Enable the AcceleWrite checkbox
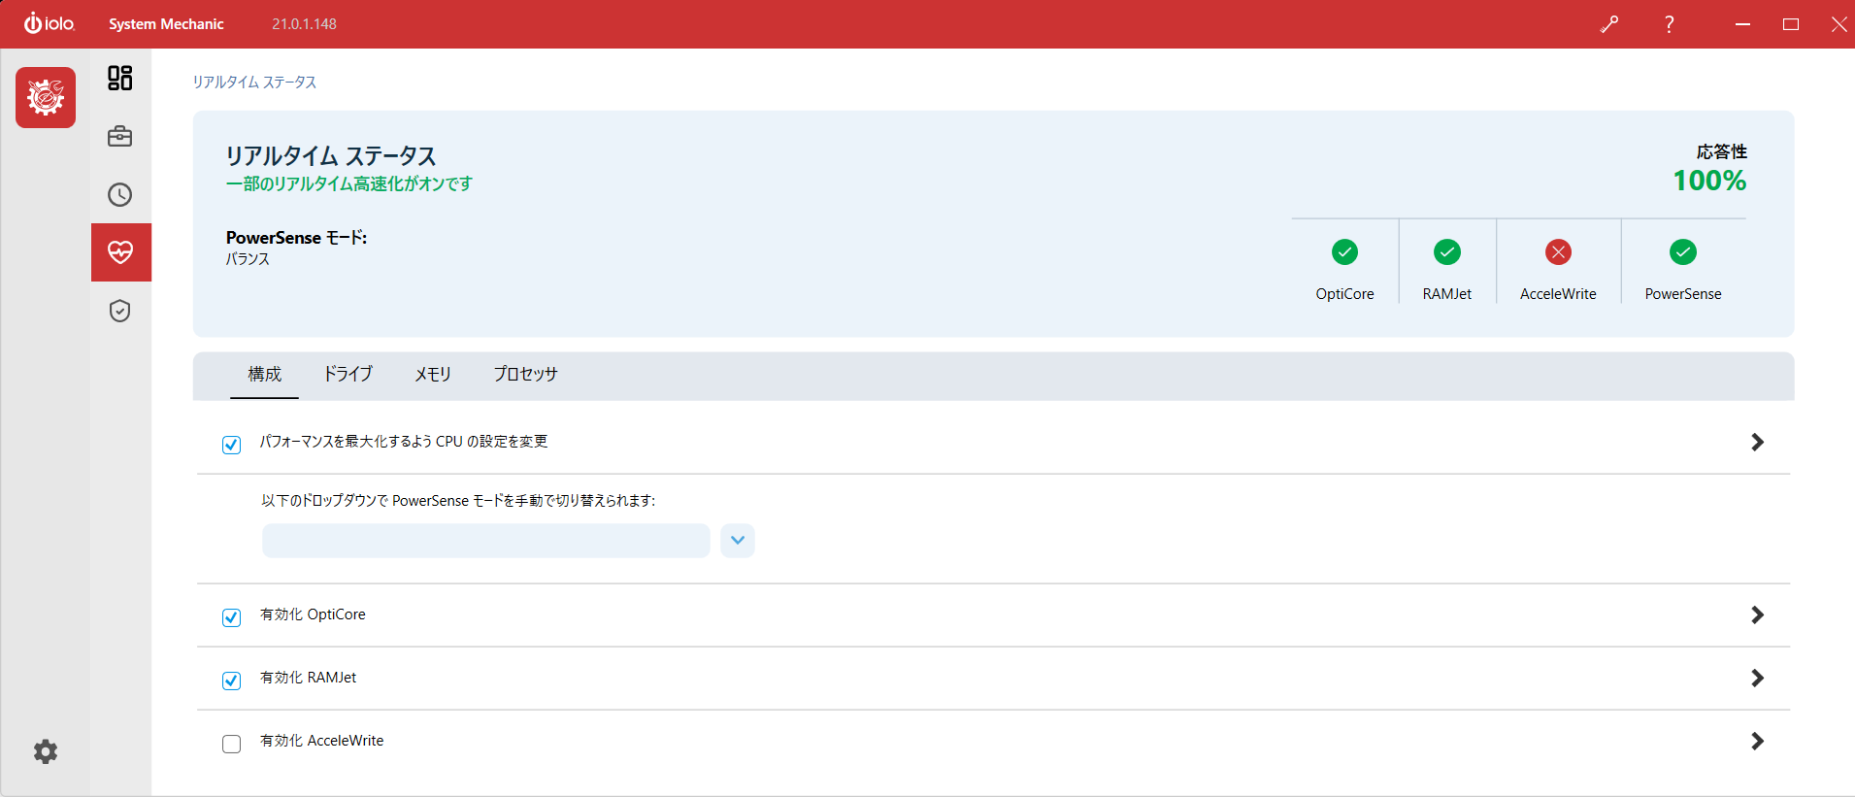This screenshot has width=1855, height=797. tap(231, 744)
